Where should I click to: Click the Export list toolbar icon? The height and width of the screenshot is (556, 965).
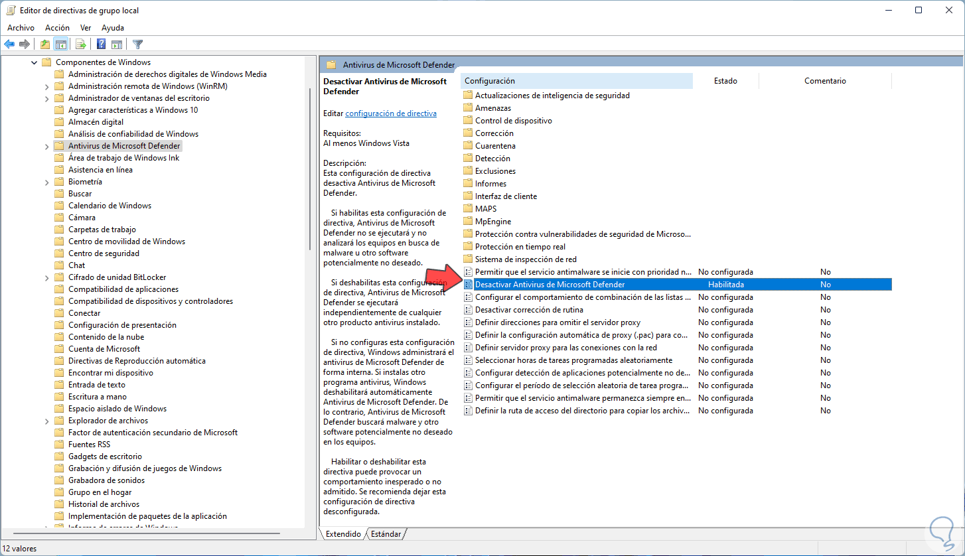tap(80, 44)
